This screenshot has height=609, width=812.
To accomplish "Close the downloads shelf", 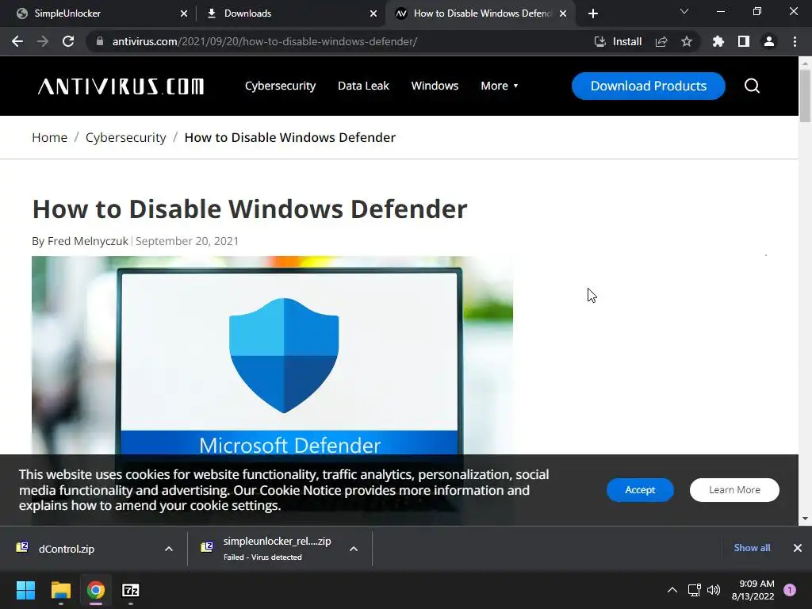I will [x=798, y=548].
